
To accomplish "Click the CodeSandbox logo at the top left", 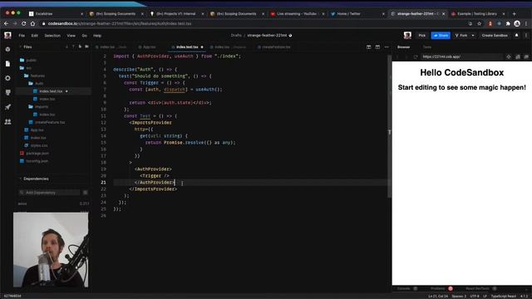I will [7, 35].
